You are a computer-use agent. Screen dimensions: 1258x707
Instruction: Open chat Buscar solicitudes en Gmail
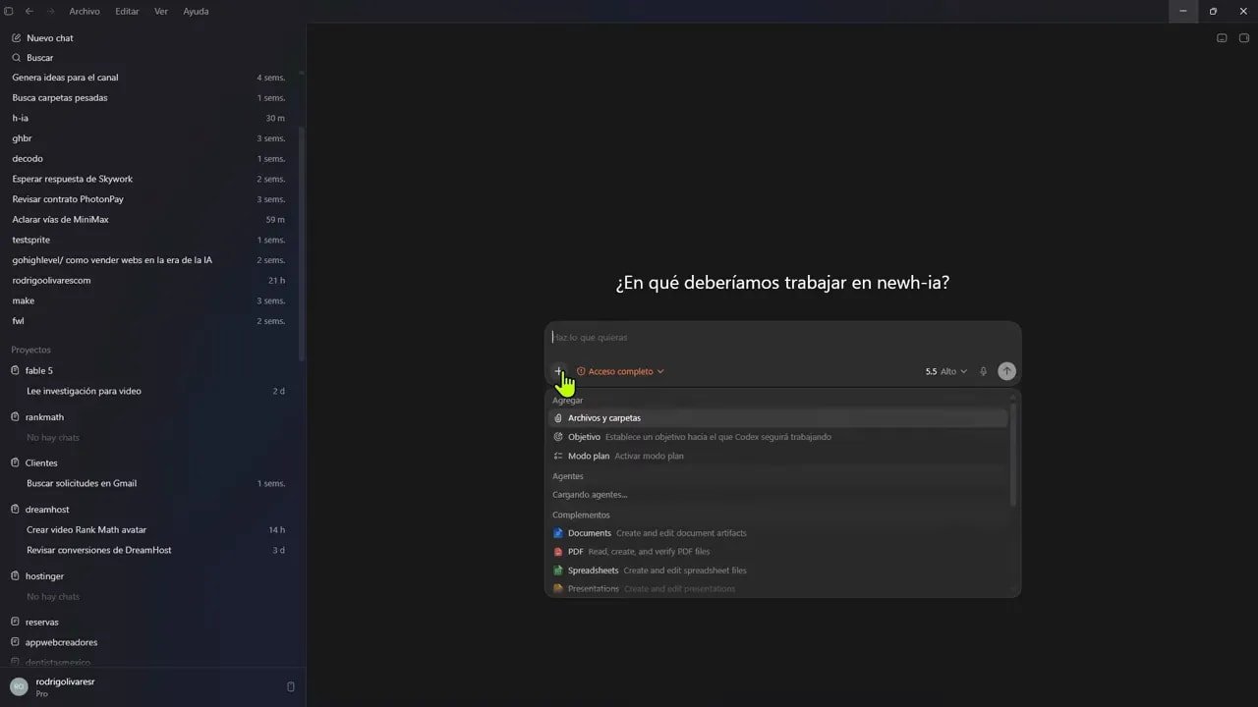pyautogui.click(x=149, y=483)
